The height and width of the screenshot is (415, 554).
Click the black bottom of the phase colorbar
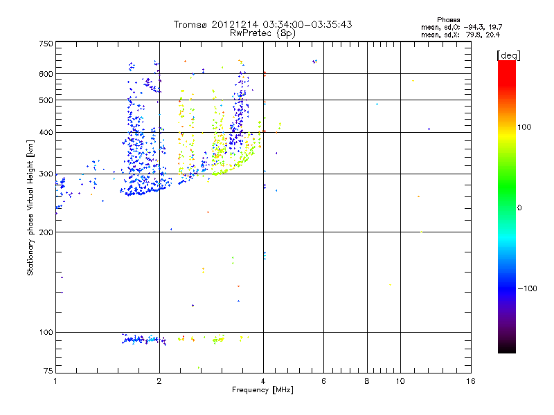pos(507,348)
